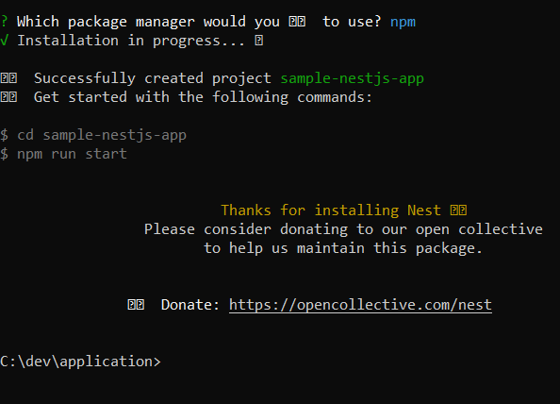
Task: Click the emoji box before Get started
Action: [8, 97]
